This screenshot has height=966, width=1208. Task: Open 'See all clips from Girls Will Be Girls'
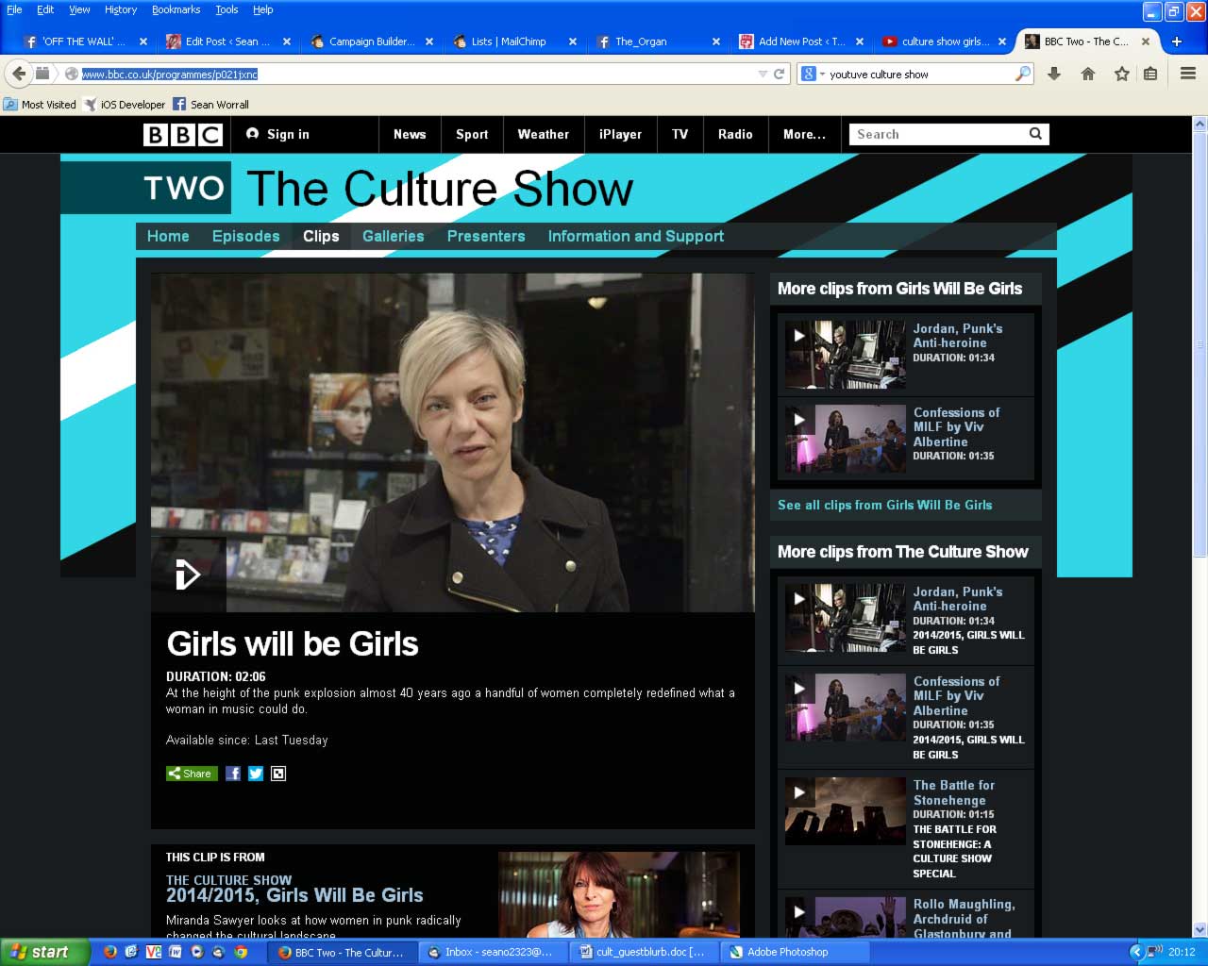point(884,505)
